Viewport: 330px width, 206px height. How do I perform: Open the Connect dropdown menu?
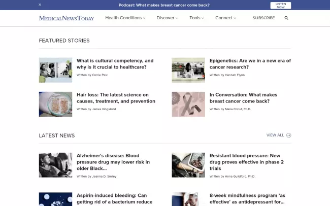tap(225, 18)
